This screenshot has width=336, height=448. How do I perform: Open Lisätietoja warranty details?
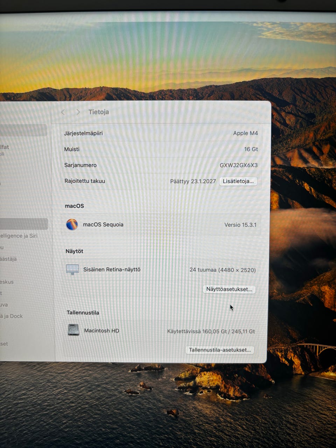pyautogui.click(x=238, y=181)
